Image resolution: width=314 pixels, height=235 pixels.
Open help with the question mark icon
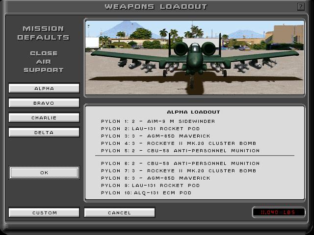[x=301, y=7]
